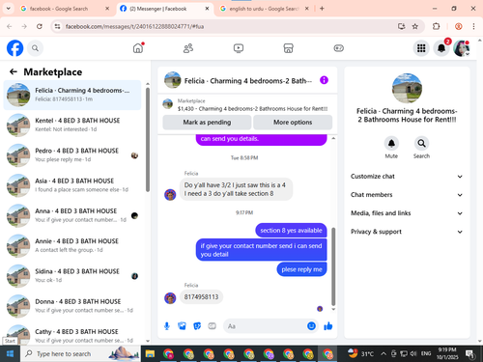Click the conversation list scrollbar
This screenshot has width=483, height=362.
(x=148, y=140)
